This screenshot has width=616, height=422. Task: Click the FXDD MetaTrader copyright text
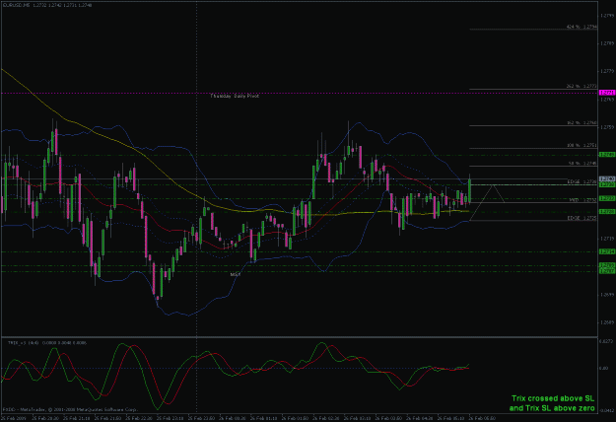(70, 409)
